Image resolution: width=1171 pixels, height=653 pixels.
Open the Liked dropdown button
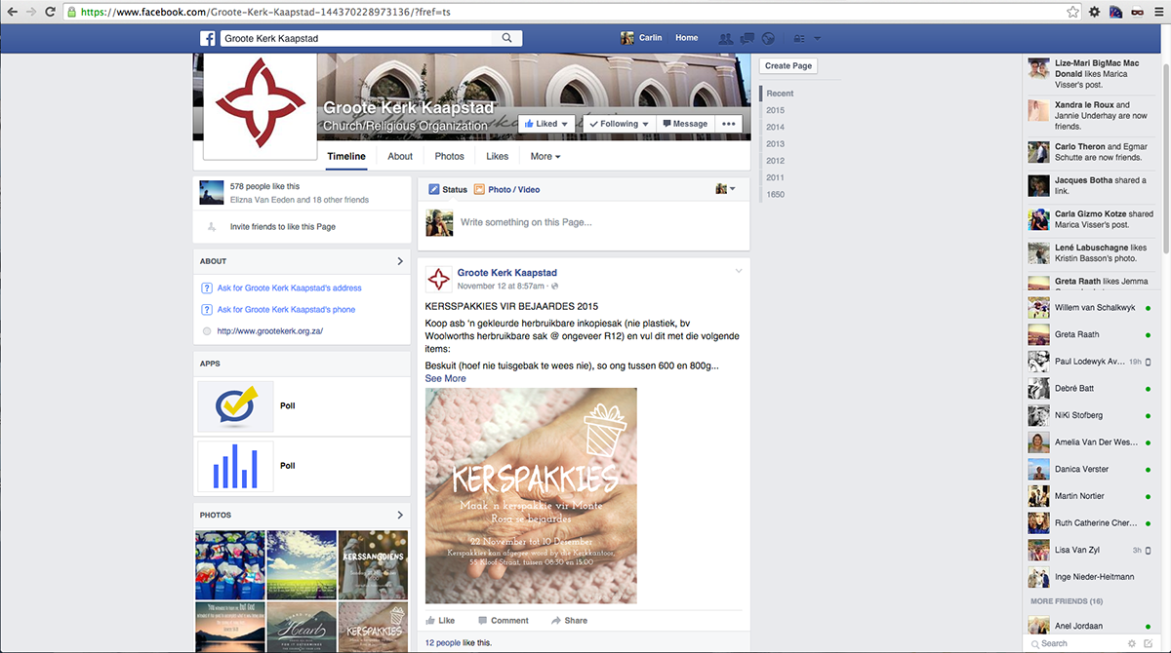[545, 124]
